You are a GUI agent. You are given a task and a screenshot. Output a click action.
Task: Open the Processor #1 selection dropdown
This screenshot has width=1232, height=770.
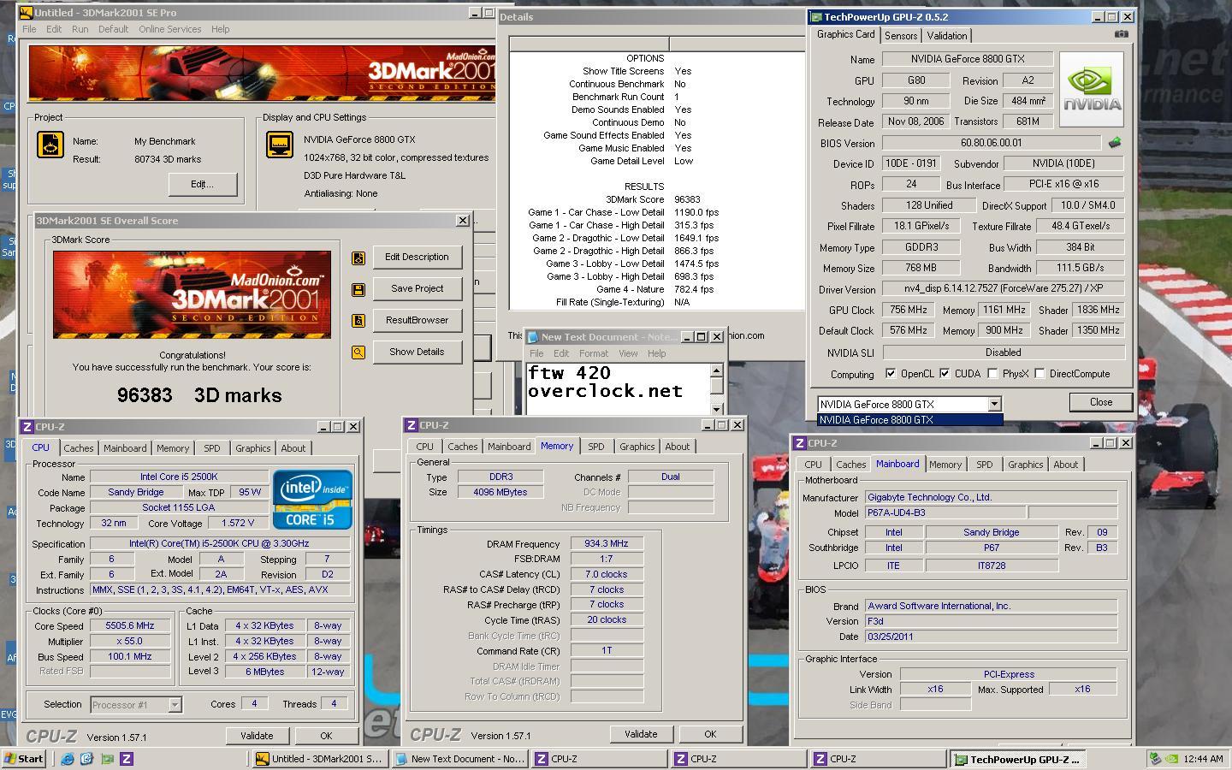pyautogui.click(x=175, y=705)
